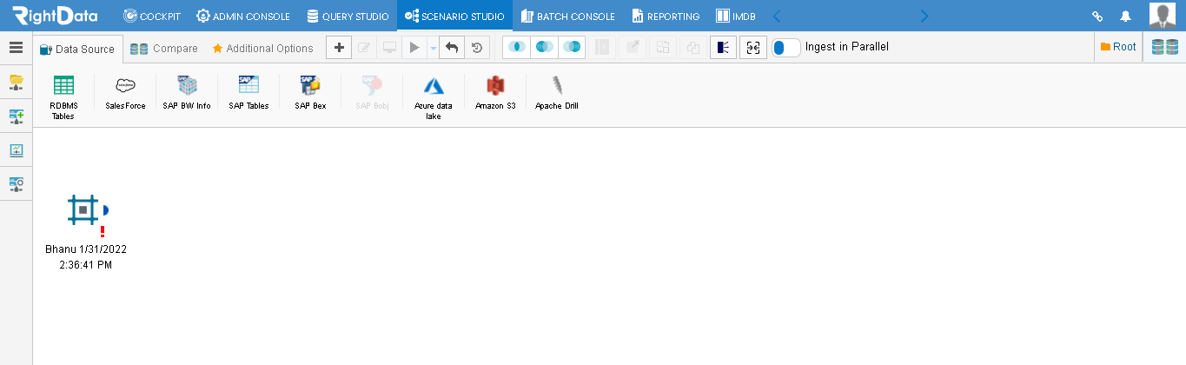
Task: Open Additional Options tab
Action: (262, 49)
